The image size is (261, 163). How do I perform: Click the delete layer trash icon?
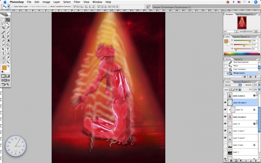255,161
